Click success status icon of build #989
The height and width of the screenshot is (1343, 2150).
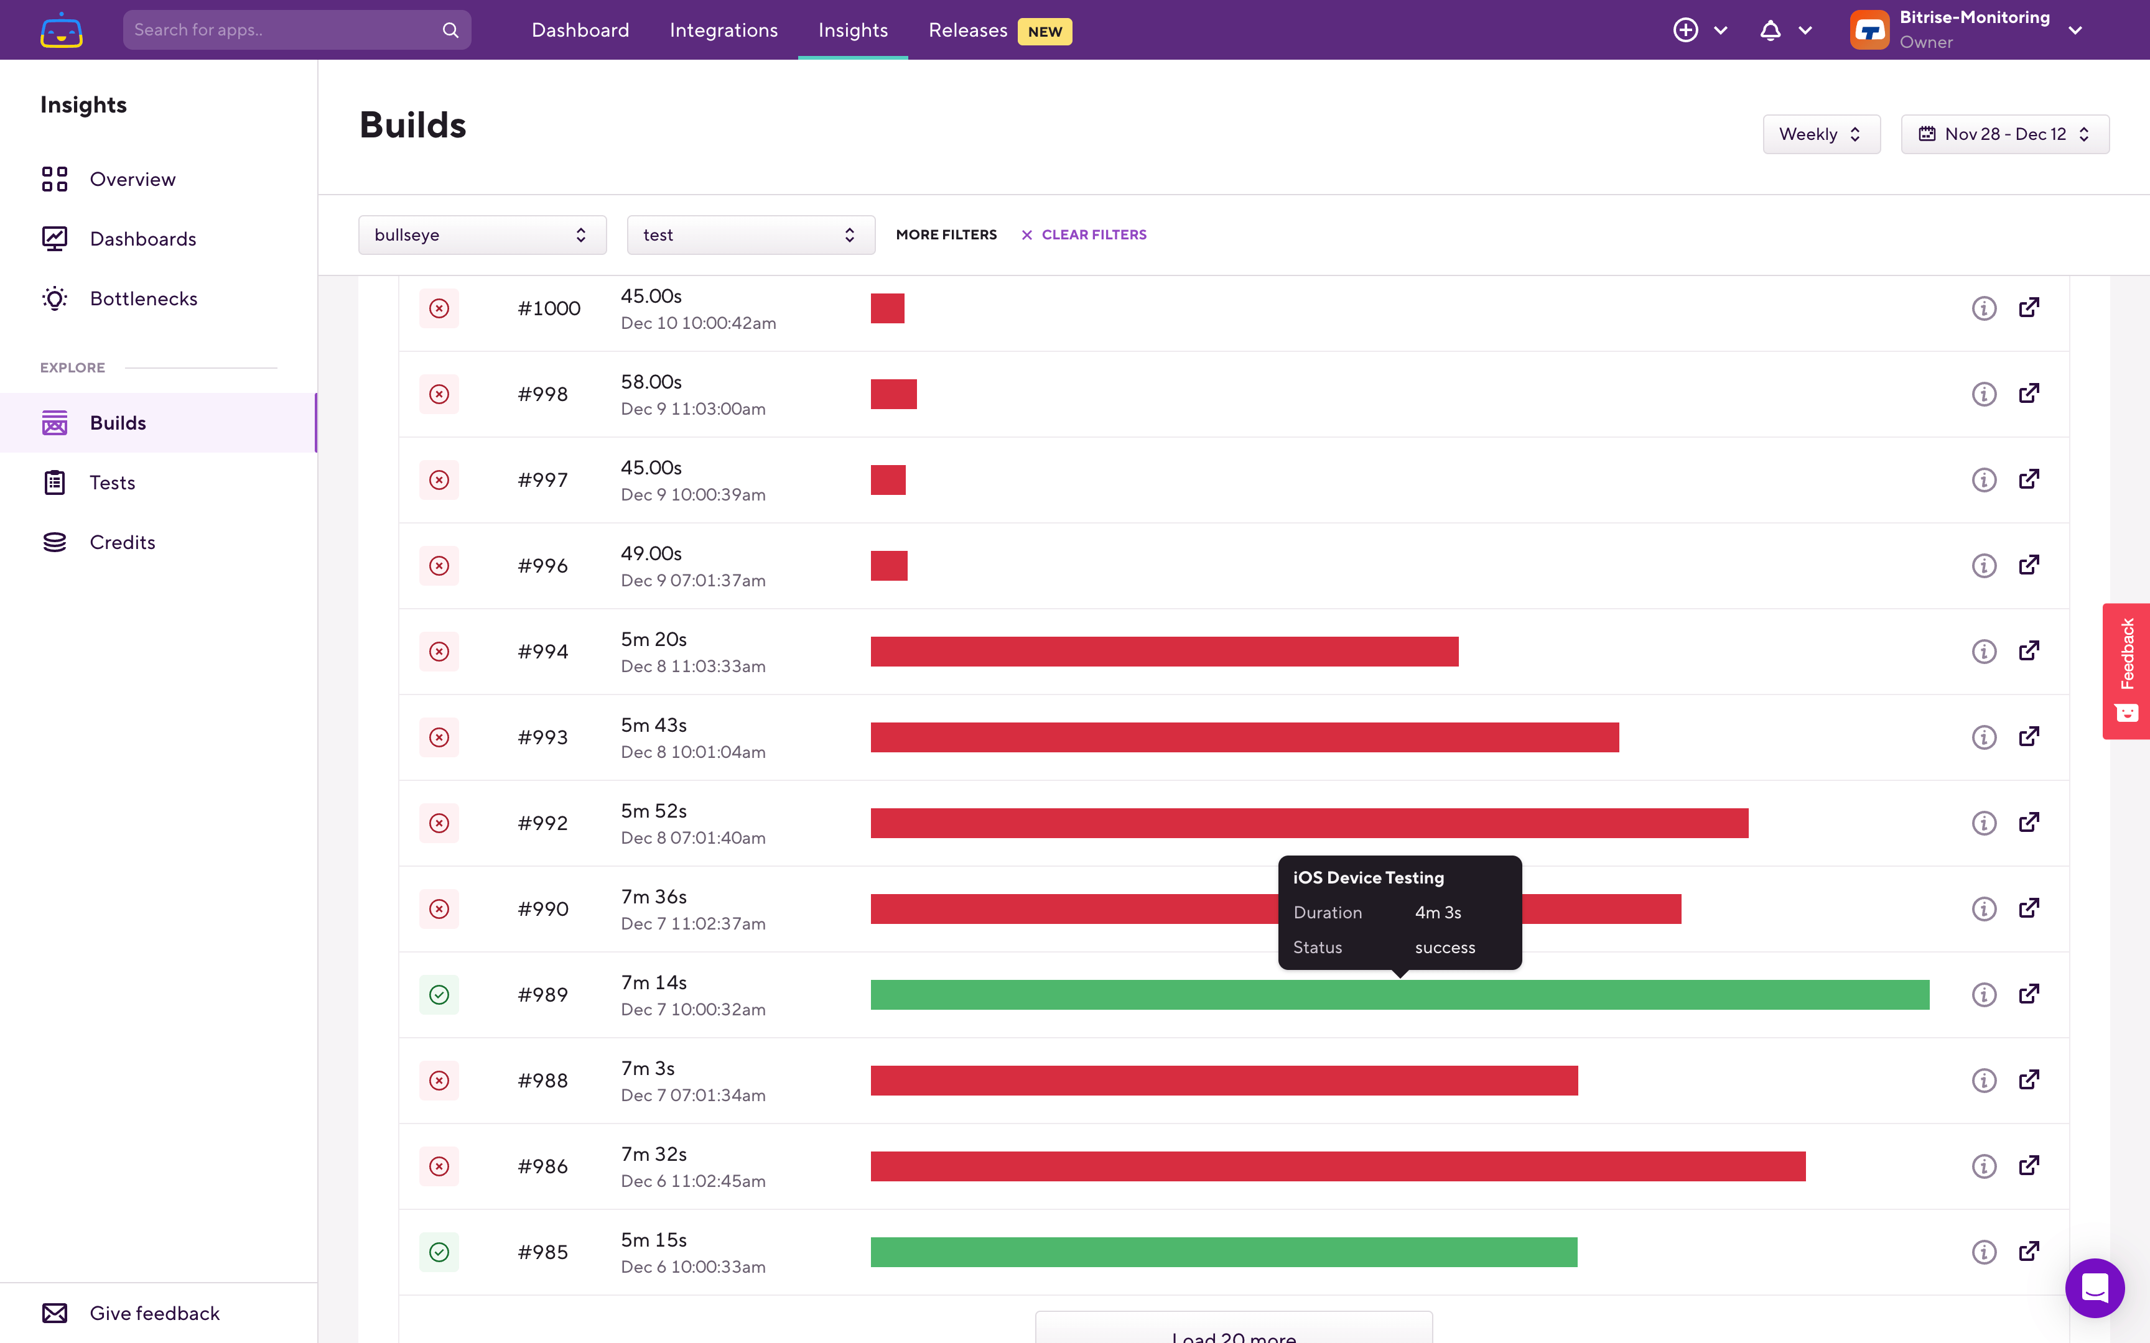coord(439,994)
